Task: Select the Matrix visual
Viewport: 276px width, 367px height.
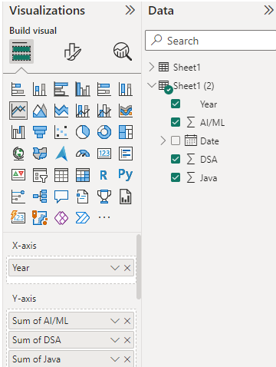Action: click(83, 175)
